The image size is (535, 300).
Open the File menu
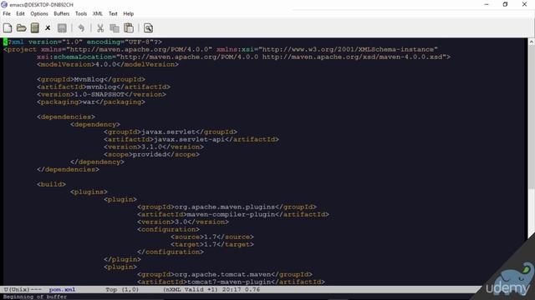[x=7, y=13]
